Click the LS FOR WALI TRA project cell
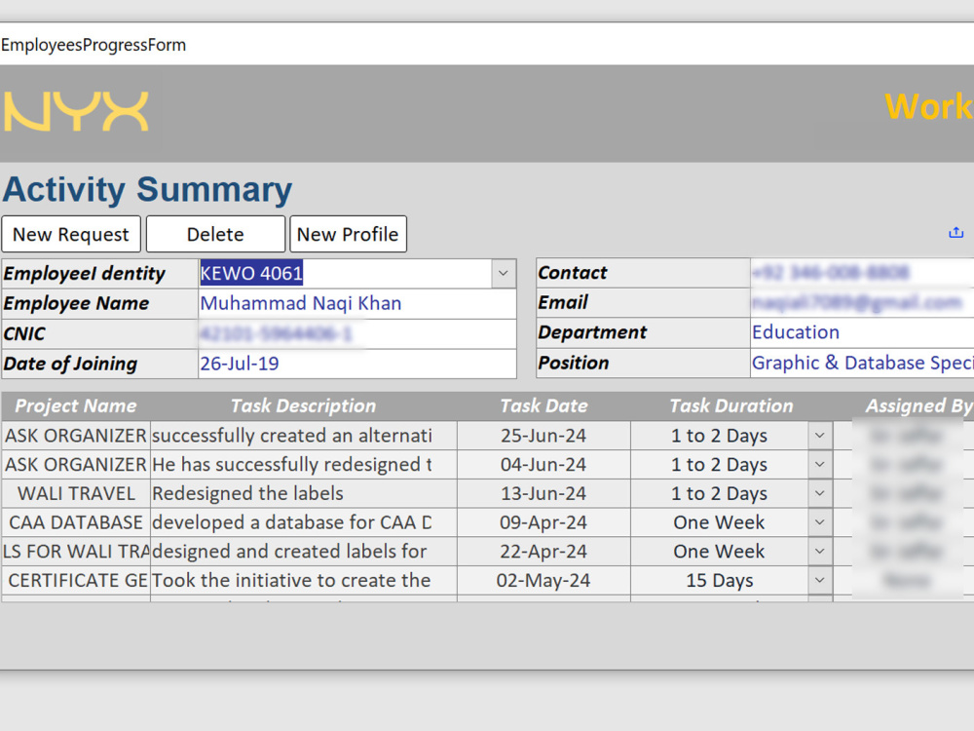 pyautogui.click(x=76, y=552)
